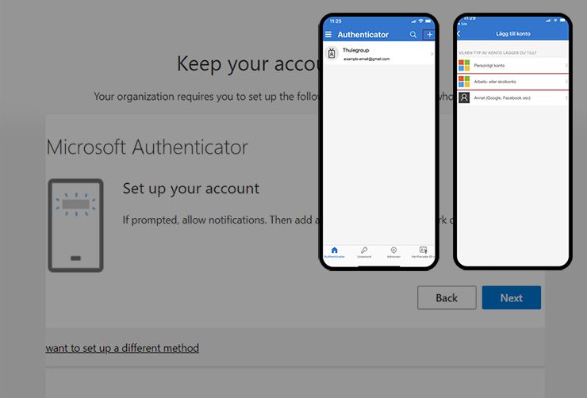Tap the search magnifier in Authenticator header

click(413, 35)
